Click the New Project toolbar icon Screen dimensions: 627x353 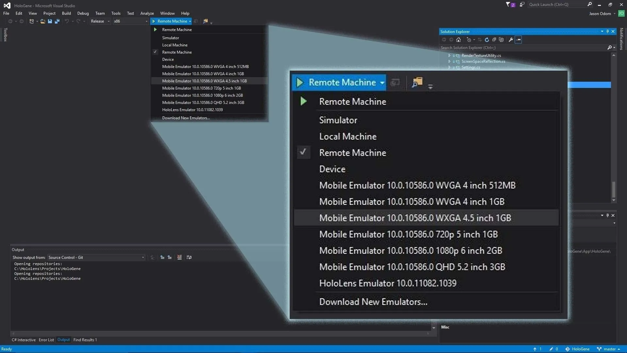click(x=32, y=21)
